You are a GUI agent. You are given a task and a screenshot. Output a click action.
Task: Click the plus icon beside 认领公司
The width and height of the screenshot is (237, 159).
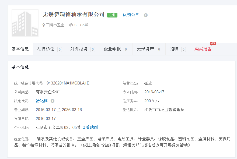point(146,15)
